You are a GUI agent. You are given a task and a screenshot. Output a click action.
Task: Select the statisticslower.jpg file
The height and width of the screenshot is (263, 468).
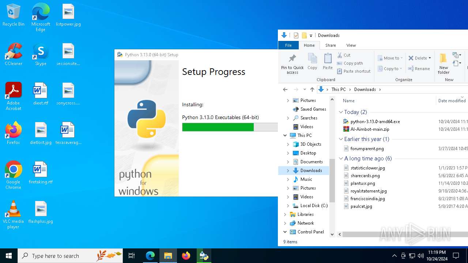(x=367, y=168)
